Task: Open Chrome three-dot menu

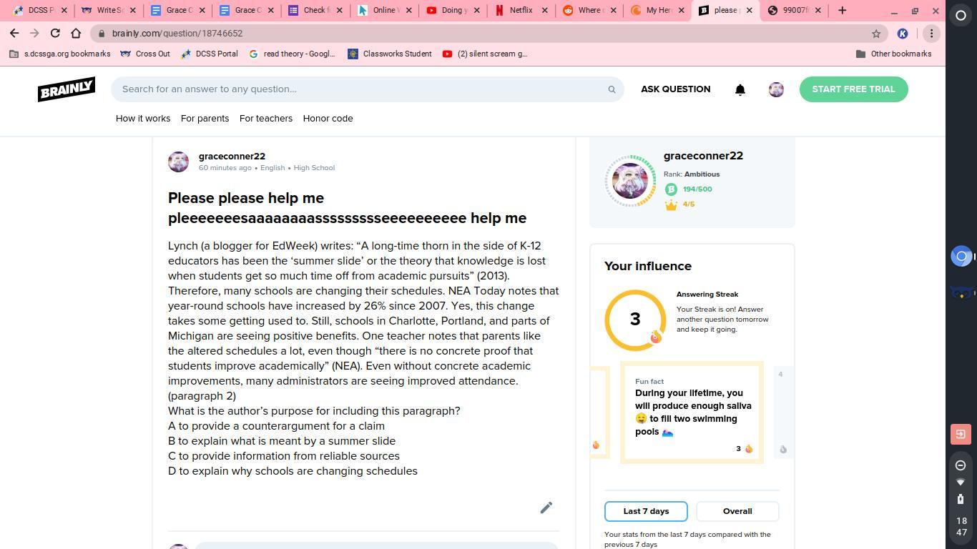Action: (931, 34)
